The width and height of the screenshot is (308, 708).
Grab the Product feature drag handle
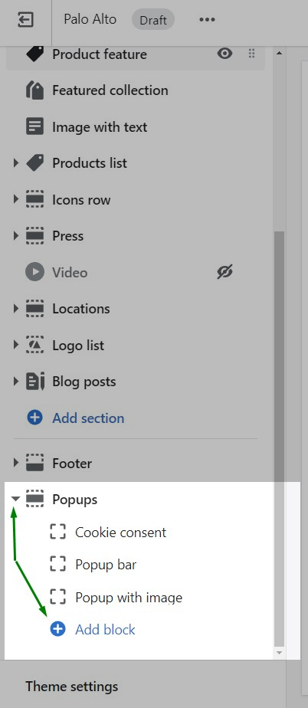click(x=251, y=54)
